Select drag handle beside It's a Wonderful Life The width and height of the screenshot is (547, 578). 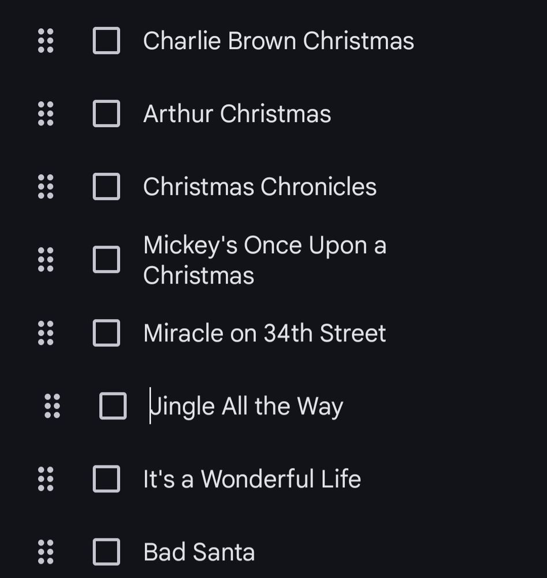[x=46, y=479]
